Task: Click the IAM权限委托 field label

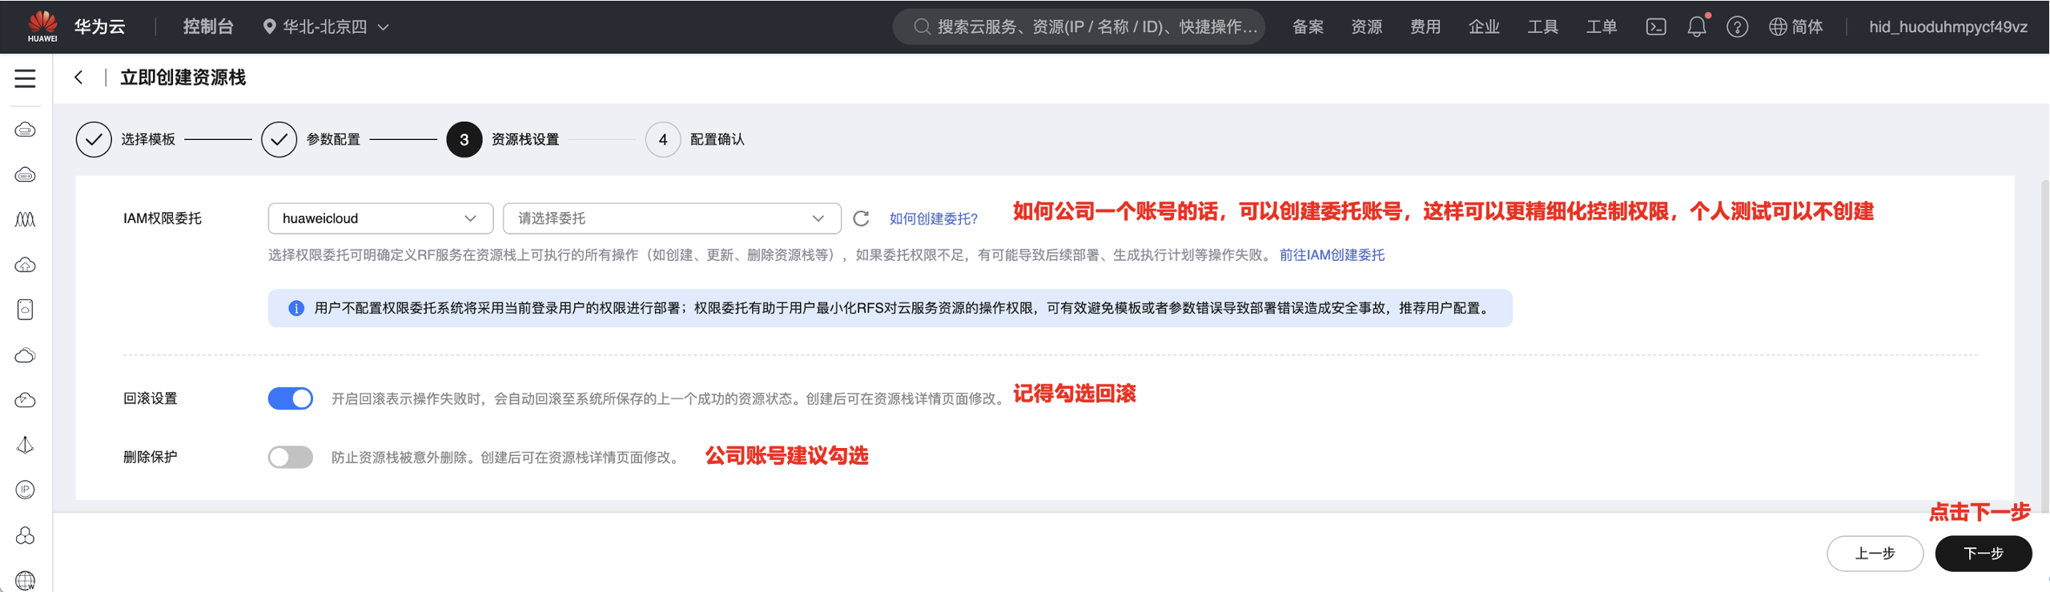Action: [x=163, y=218]
